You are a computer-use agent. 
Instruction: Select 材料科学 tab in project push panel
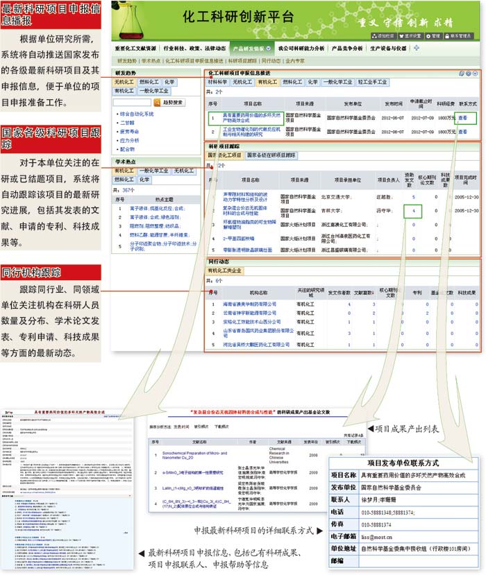218,82
